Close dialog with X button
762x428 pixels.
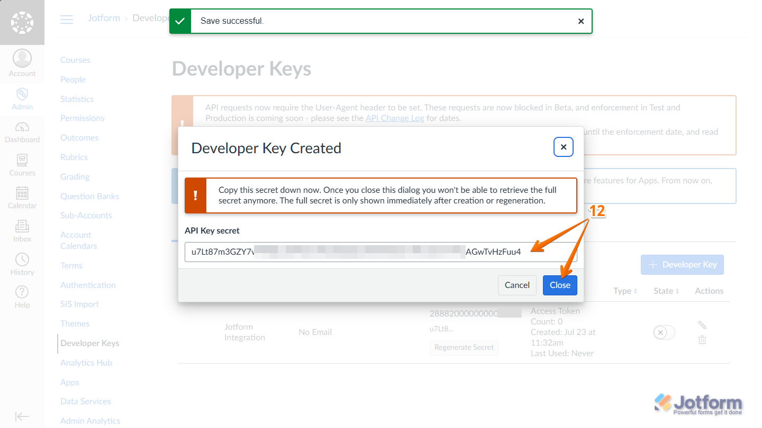[x=564, y=147]
